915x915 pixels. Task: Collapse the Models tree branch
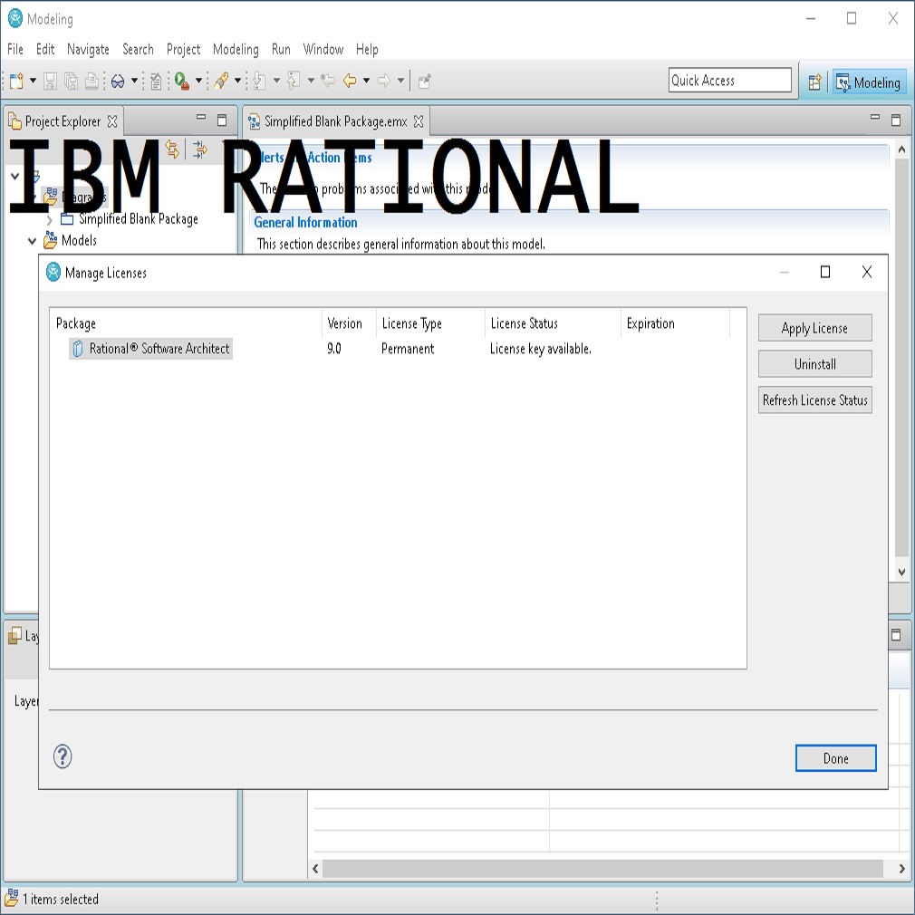33,240
